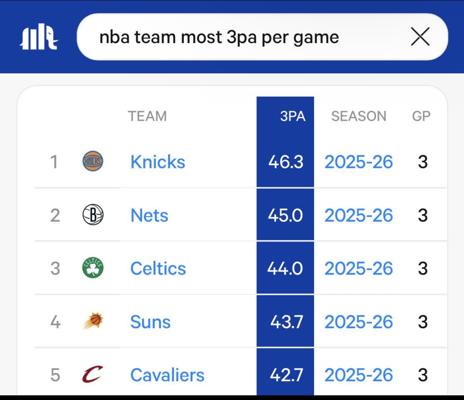Clear the search with the X icon
Image resolution: width=464 pixels, height=400 pixels.
tap(420, 37)
